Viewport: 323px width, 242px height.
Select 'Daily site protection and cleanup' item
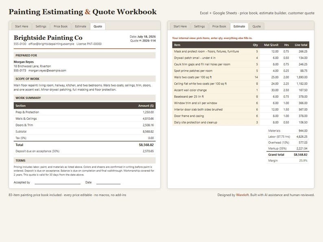(x=196, y=122)
